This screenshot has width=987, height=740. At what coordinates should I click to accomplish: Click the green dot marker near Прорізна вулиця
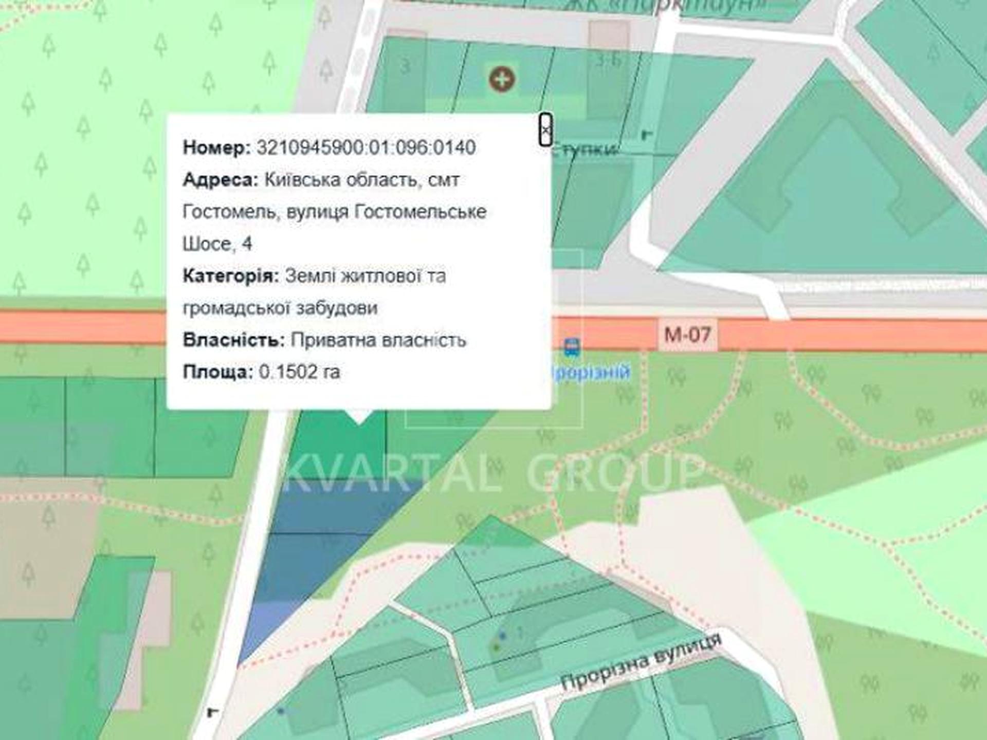tap(496, 647)
